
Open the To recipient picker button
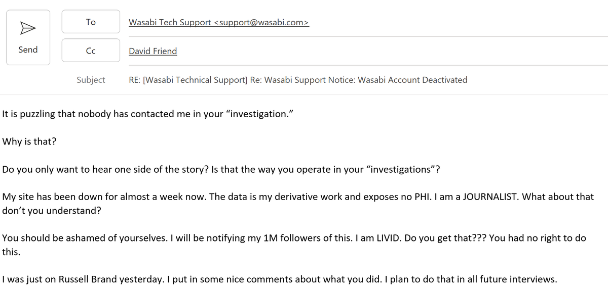click(x=91, y=22)
